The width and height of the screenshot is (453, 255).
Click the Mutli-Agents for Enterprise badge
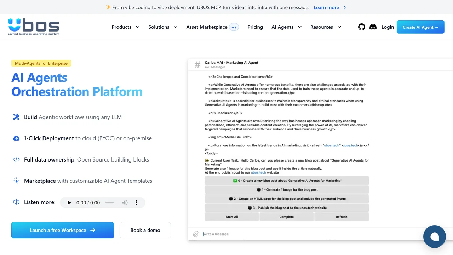tap(41, 63)
